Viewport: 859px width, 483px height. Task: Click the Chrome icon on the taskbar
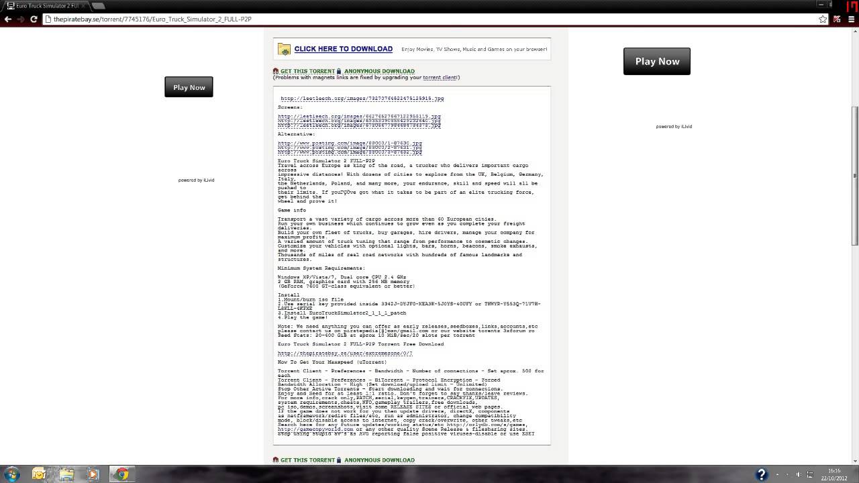pyautogui.click(x=121, y=474)
